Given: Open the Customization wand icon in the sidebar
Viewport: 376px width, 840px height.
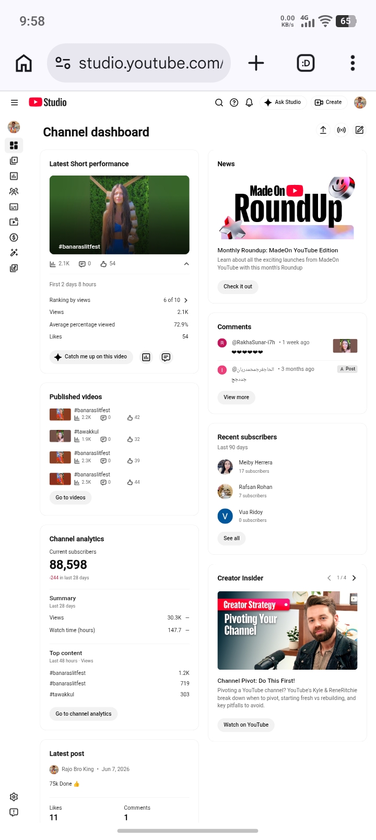Looking at the screenshot, I should coord(14,253).
